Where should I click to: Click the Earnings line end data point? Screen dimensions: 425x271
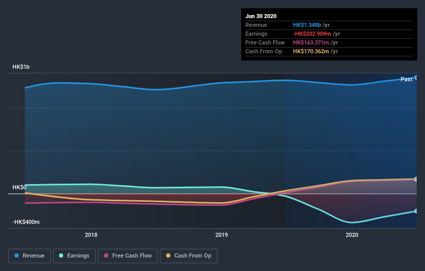(416, 211)
